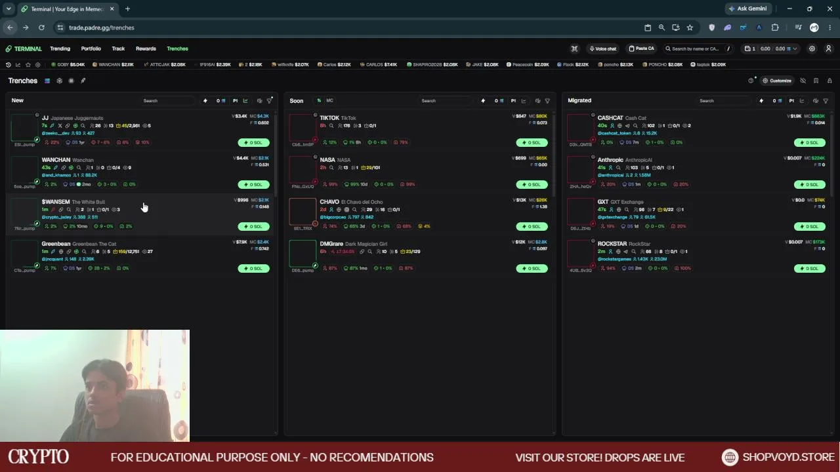Viewport: 840px width, 472px height.
Task: Click the search field in New column
Action: click(x=167, y=101)
